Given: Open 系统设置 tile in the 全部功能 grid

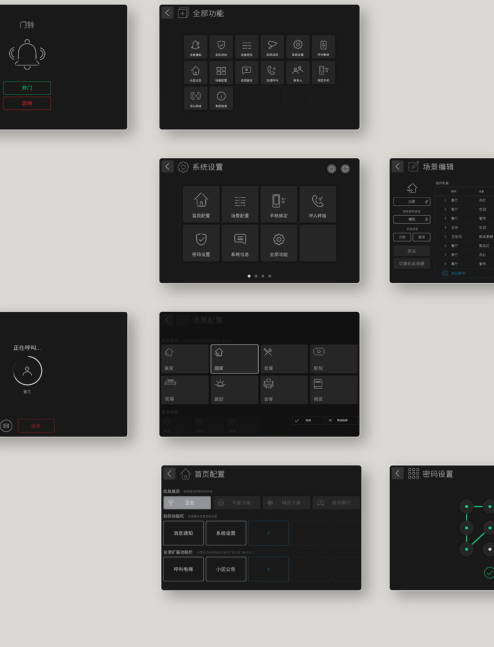Looking at the screenshot, I should (298, 47).
